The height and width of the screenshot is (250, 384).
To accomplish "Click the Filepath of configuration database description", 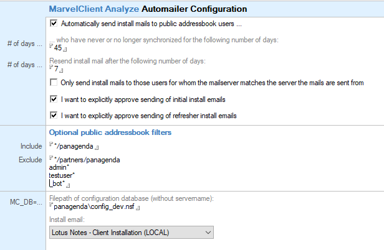I will tap(132, 198).
